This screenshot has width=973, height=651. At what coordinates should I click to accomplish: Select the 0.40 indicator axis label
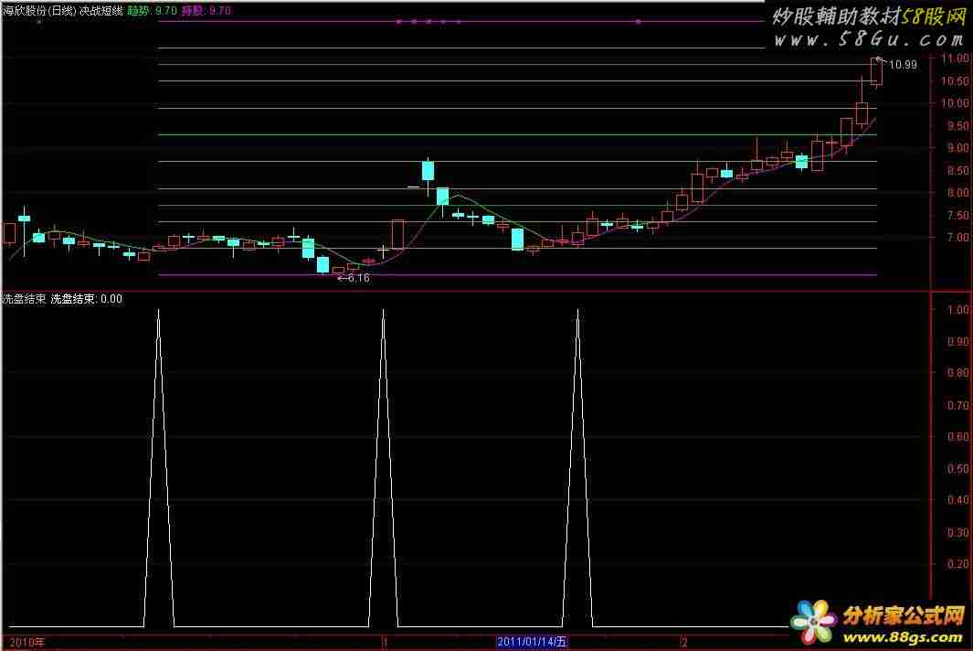pos(958,500)
